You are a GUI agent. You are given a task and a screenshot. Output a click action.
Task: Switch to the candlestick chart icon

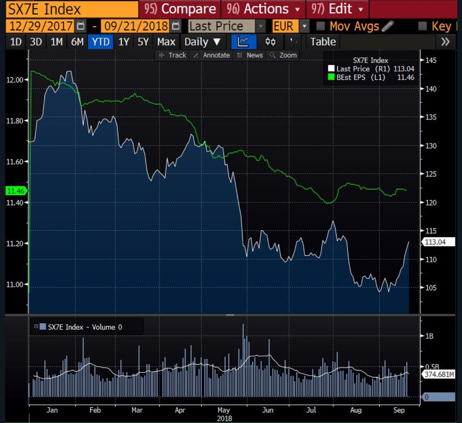point(270,42)
